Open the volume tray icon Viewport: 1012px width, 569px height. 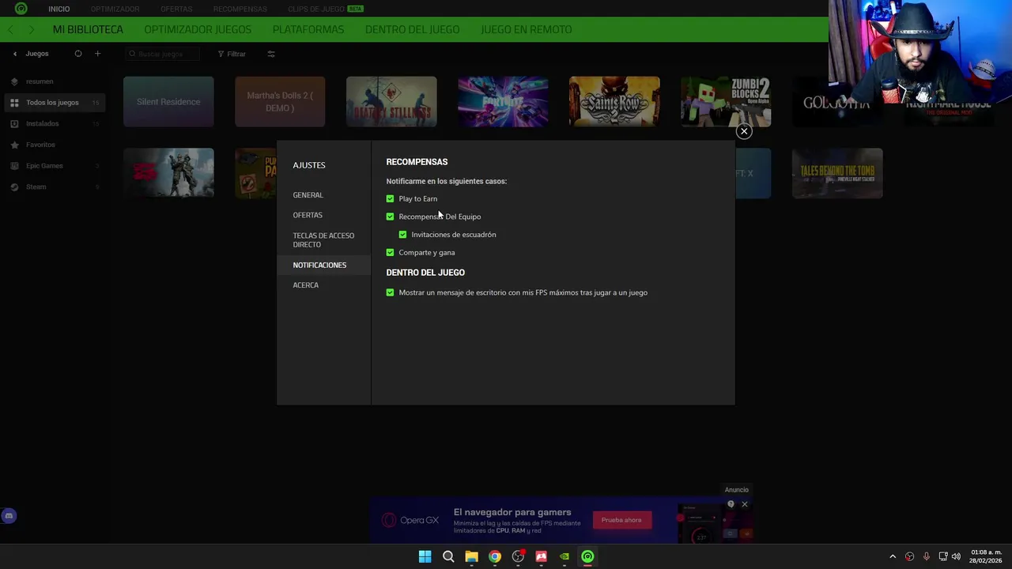click(x=956, y=556)
